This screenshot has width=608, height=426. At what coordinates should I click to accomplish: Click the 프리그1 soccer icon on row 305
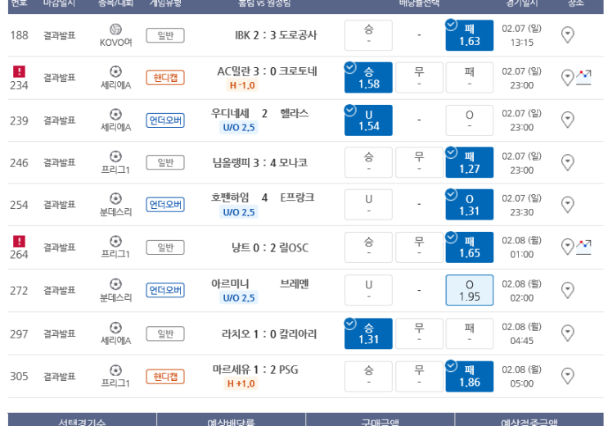point(115,369)
